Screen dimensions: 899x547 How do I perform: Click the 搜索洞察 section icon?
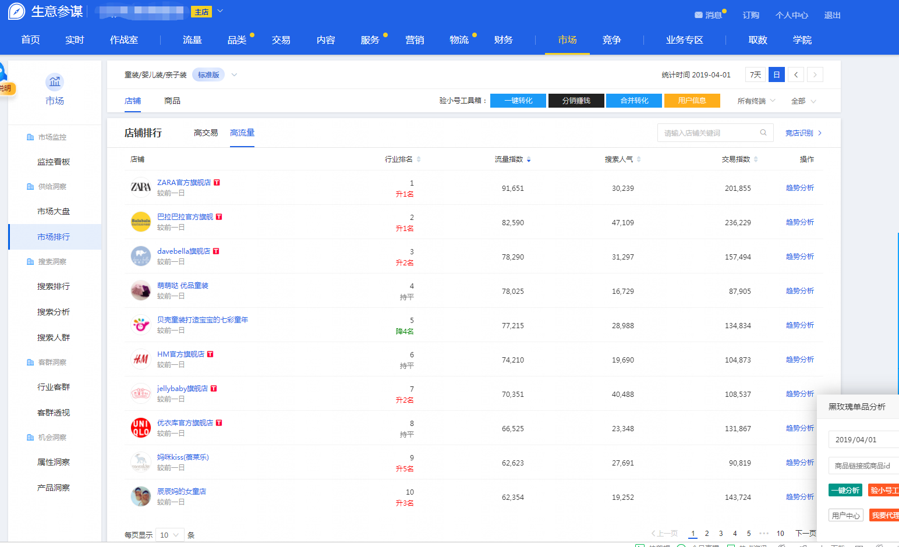30,262
